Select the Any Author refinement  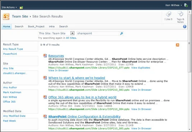[10, 87]
